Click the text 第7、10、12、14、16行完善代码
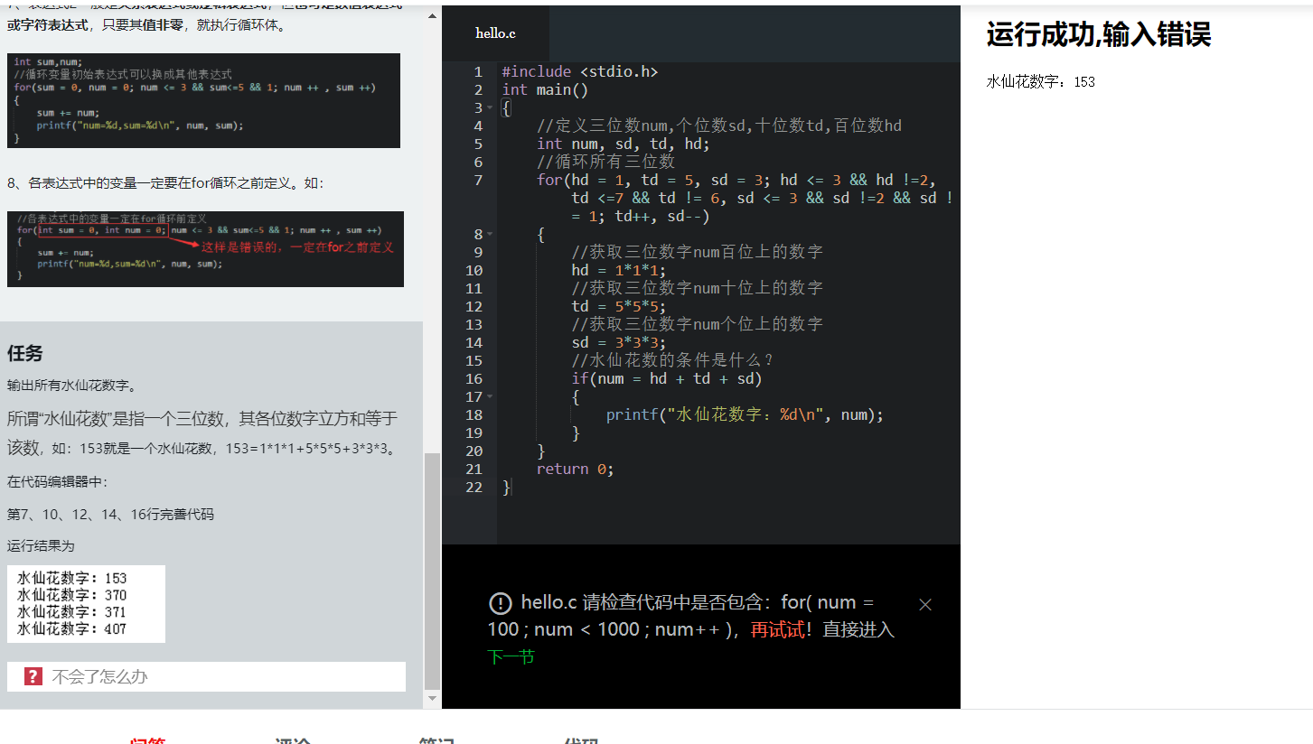1313x744 pixels. click(110, 515)
